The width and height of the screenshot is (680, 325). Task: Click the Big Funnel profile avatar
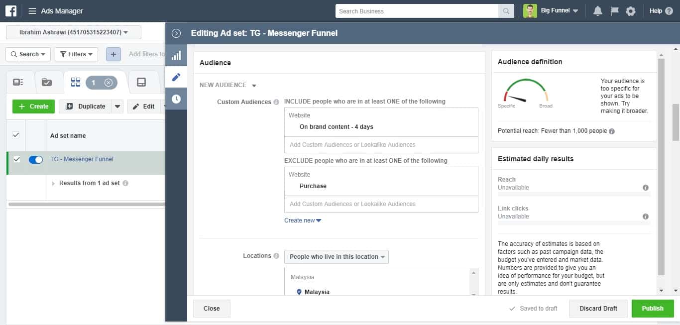coord(530,11)
